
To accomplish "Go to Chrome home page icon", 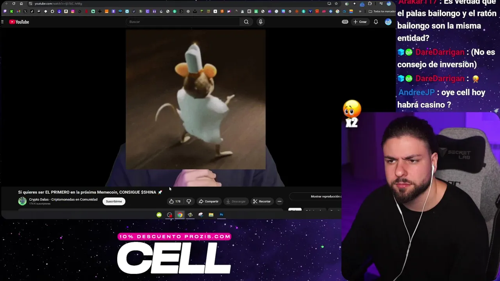I will click(21, 4).
